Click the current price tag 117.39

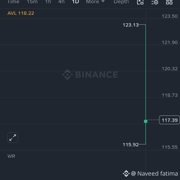[169, 120]
